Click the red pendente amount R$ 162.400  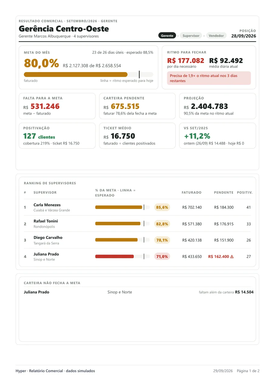click(218, 257)
